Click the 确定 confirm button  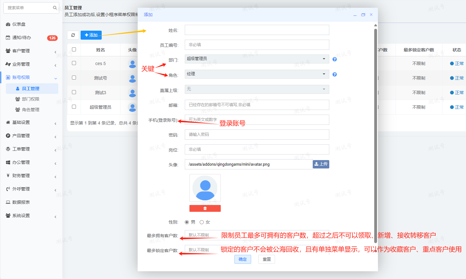click(242, 259)
